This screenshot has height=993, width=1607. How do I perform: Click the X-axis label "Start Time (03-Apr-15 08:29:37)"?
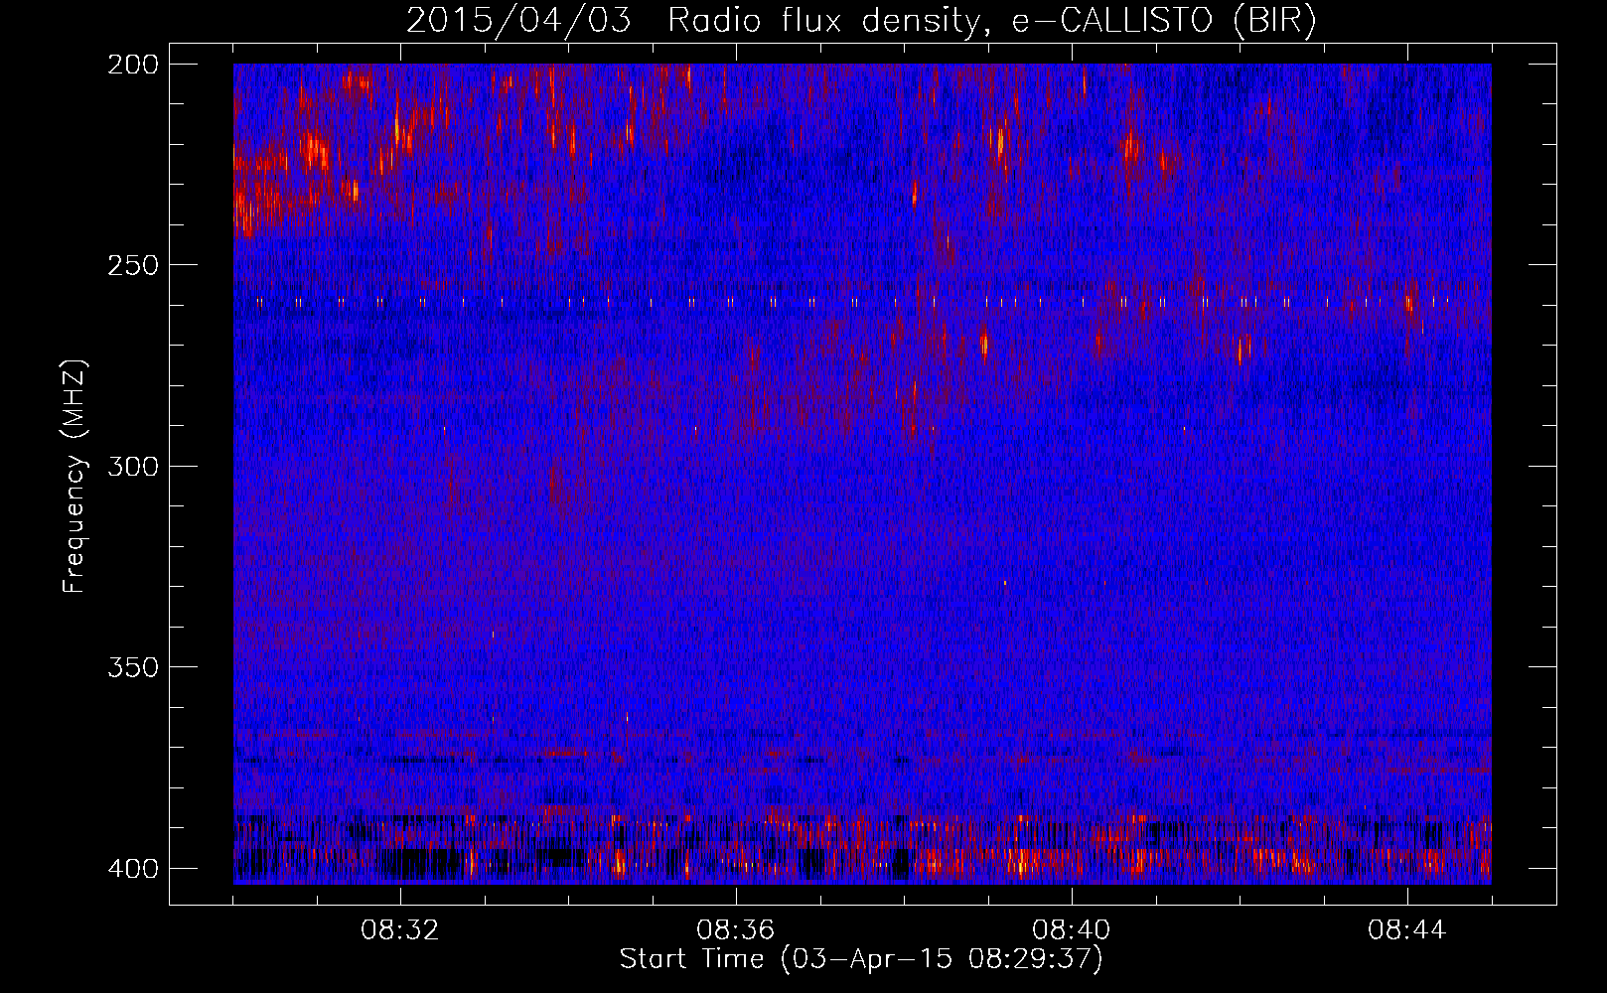(x=861, y=959)
